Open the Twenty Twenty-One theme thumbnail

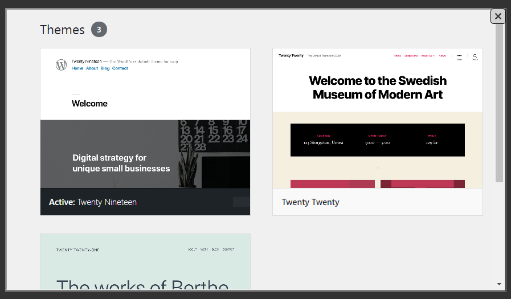145,261
